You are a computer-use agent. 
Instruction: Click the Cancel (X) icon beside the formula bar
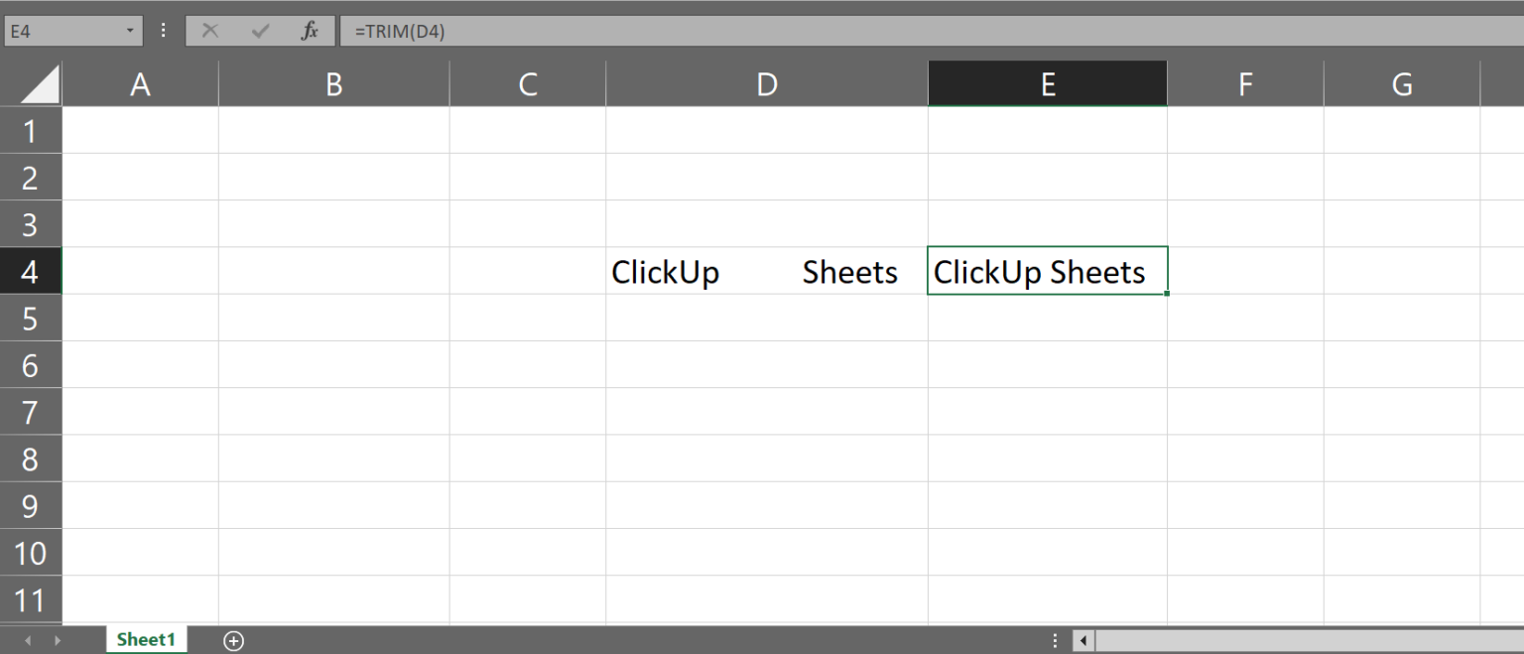coord(209,30)
